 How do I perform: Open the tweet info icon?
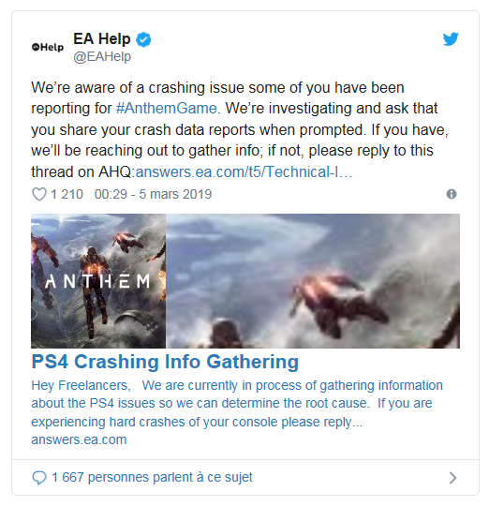click(x=452, y=194)
